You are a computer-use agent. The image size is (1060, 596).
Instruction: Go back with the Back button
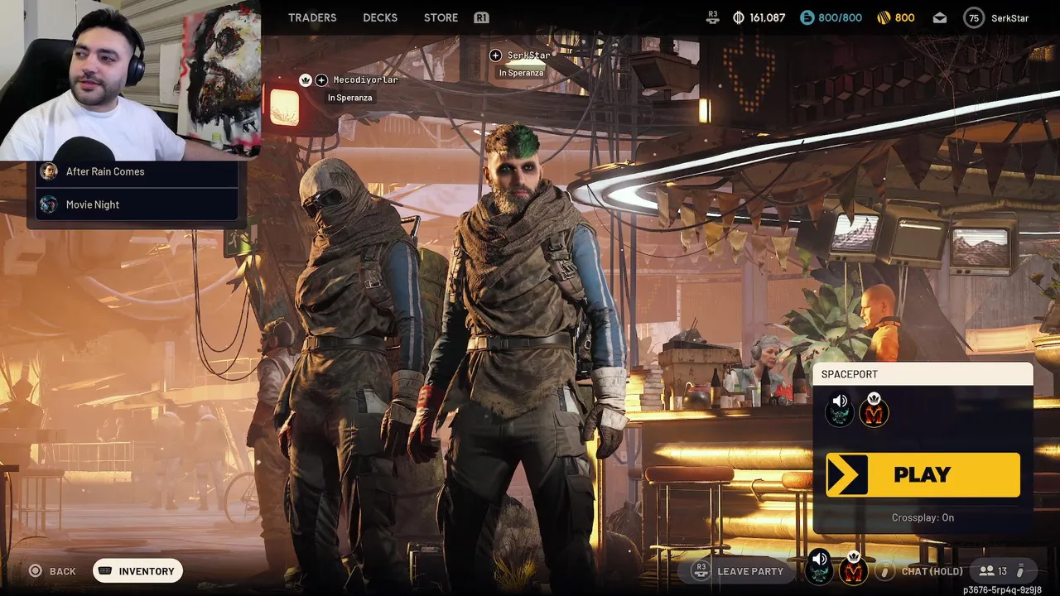pyautogui.click(x=52, y=571)
